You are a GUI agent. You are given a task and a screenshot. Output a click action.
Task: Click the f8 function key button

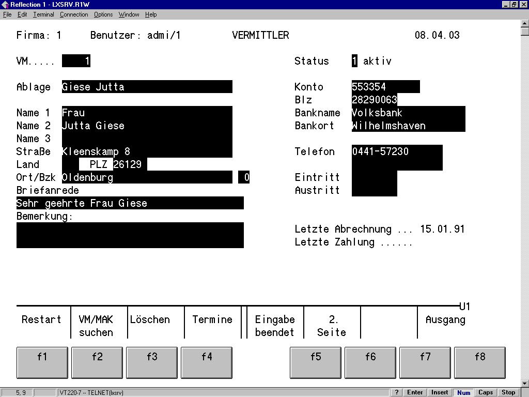480,362
